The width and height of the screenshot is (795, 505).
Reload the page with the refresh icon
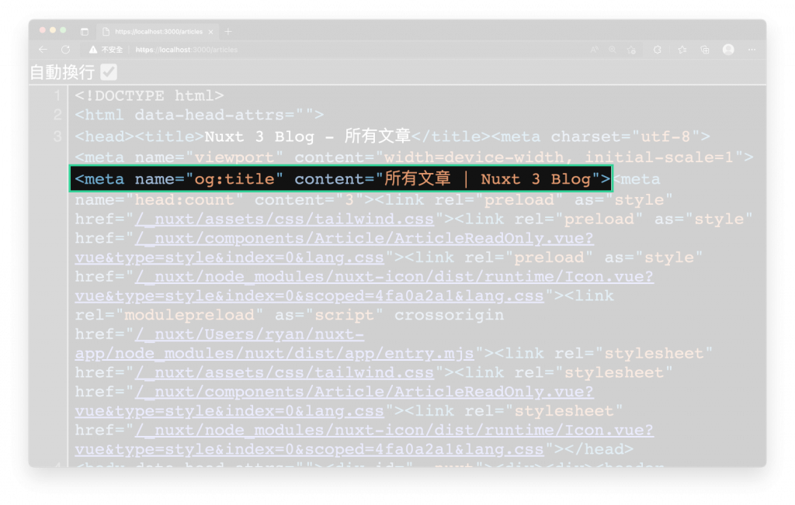pyautogui.click(x=65, y=50)
